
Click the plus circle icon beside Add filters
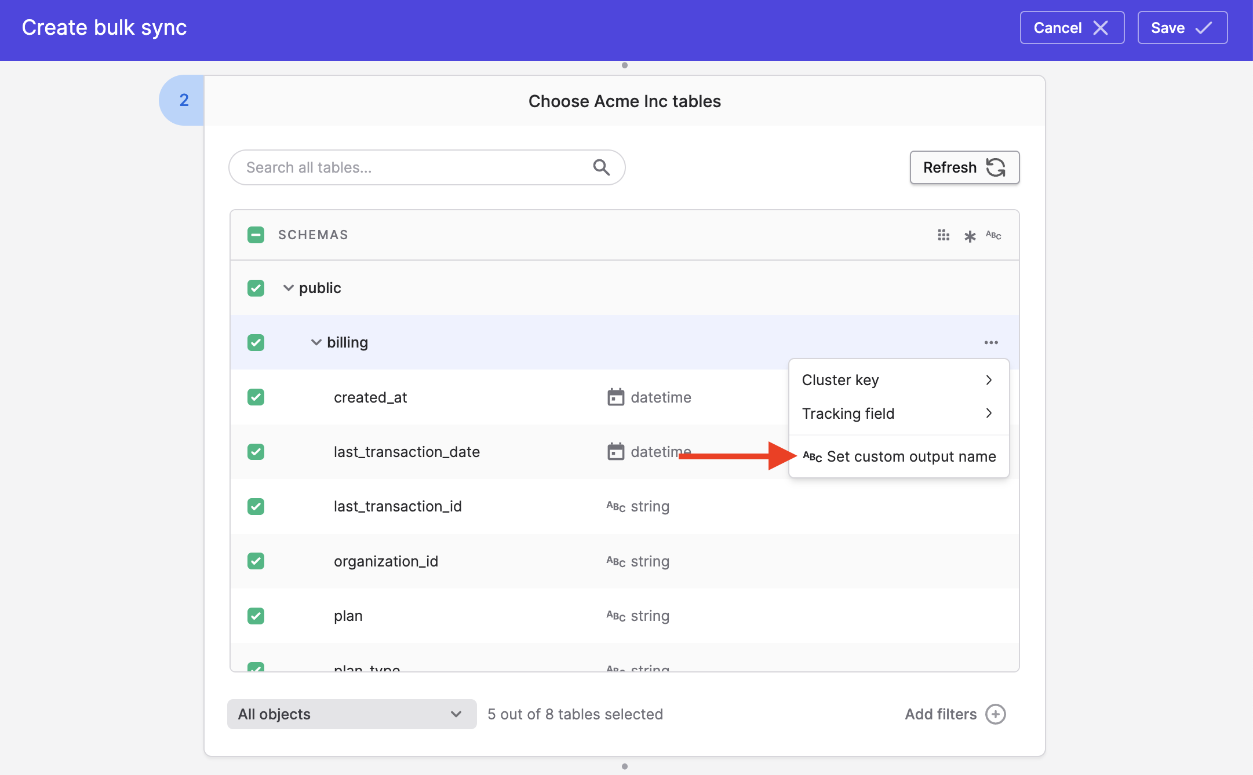pos(996,714)
